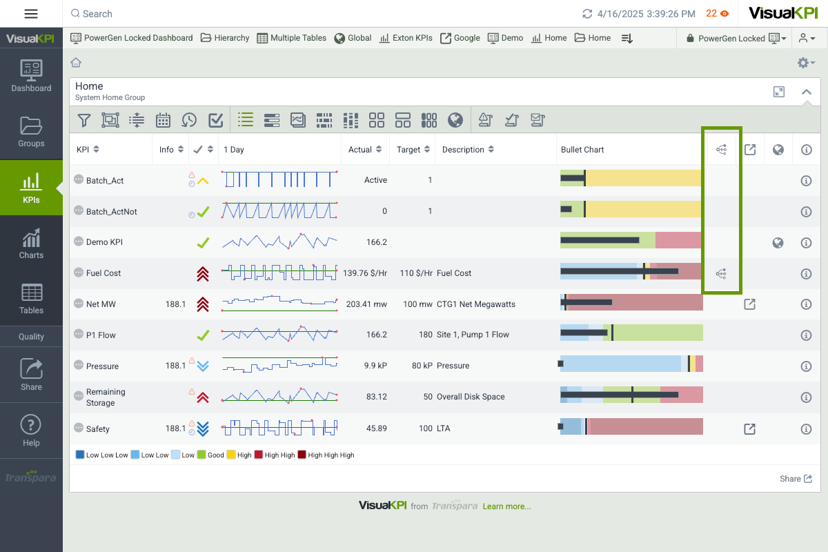Open the Quality sidebar item
Viewport: 828px width, 552px height.
[31, 337]
